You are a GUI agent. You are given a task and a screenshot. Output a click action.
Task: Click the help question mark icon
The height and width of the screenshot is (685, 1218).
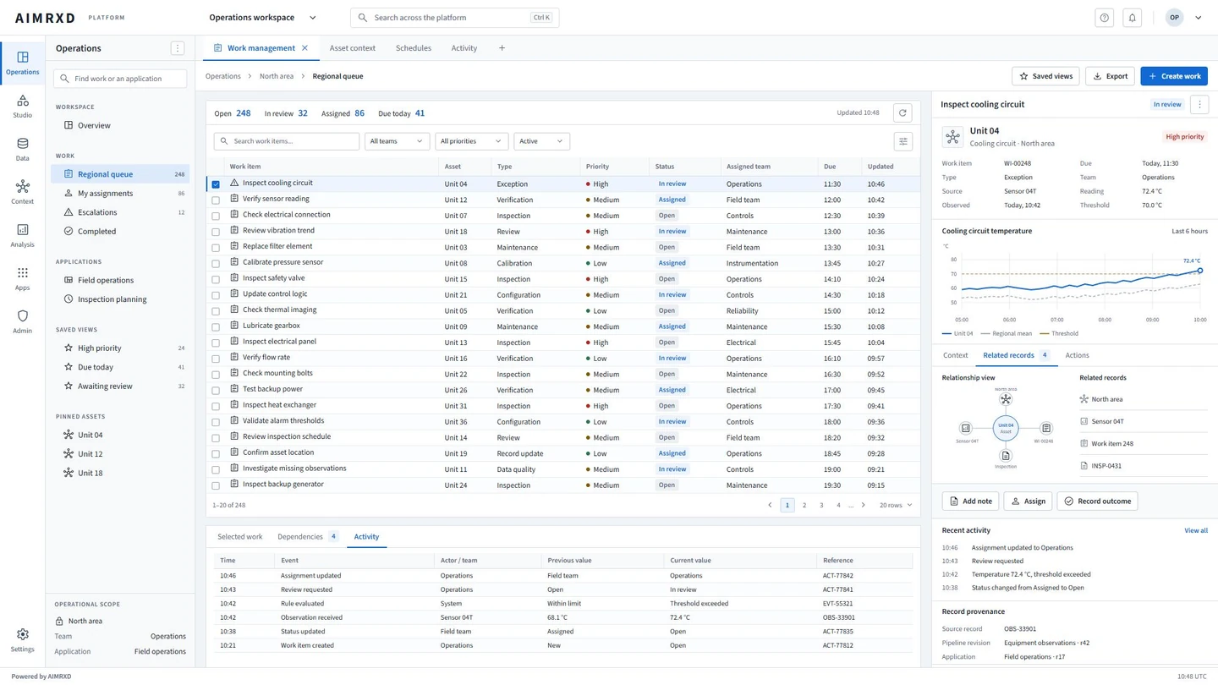(1104, 18)
